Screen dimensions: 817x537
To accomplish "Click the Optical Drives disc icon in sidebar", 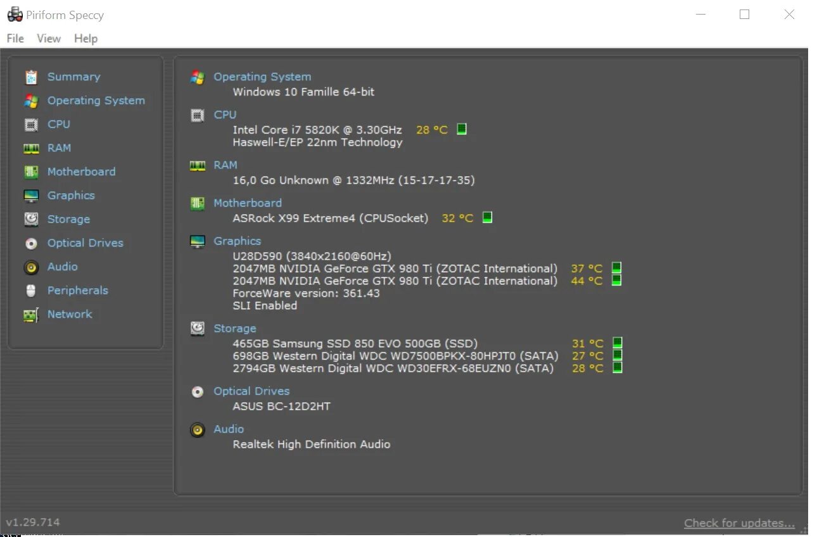I will click(x=31, y=243).
